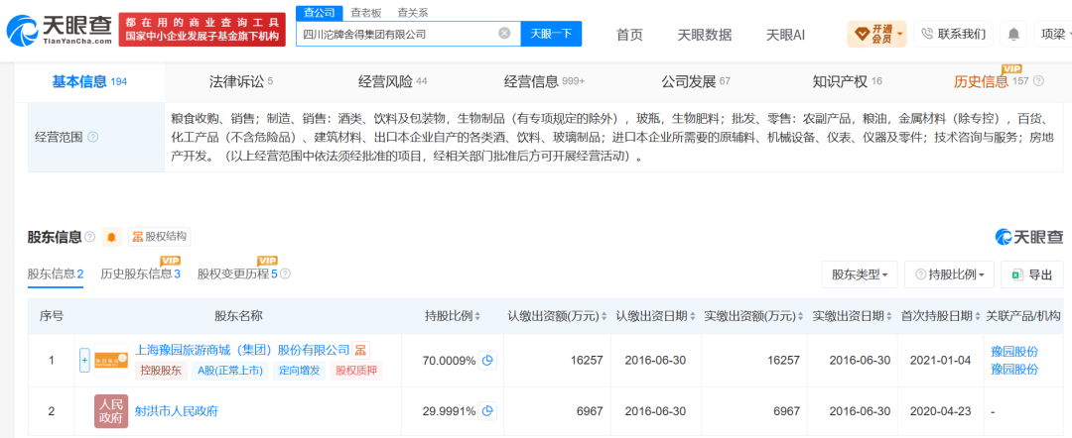Open the 开通会员 membership dropdown
Viewport: 1072px width, 438px height.
(877, 34)
